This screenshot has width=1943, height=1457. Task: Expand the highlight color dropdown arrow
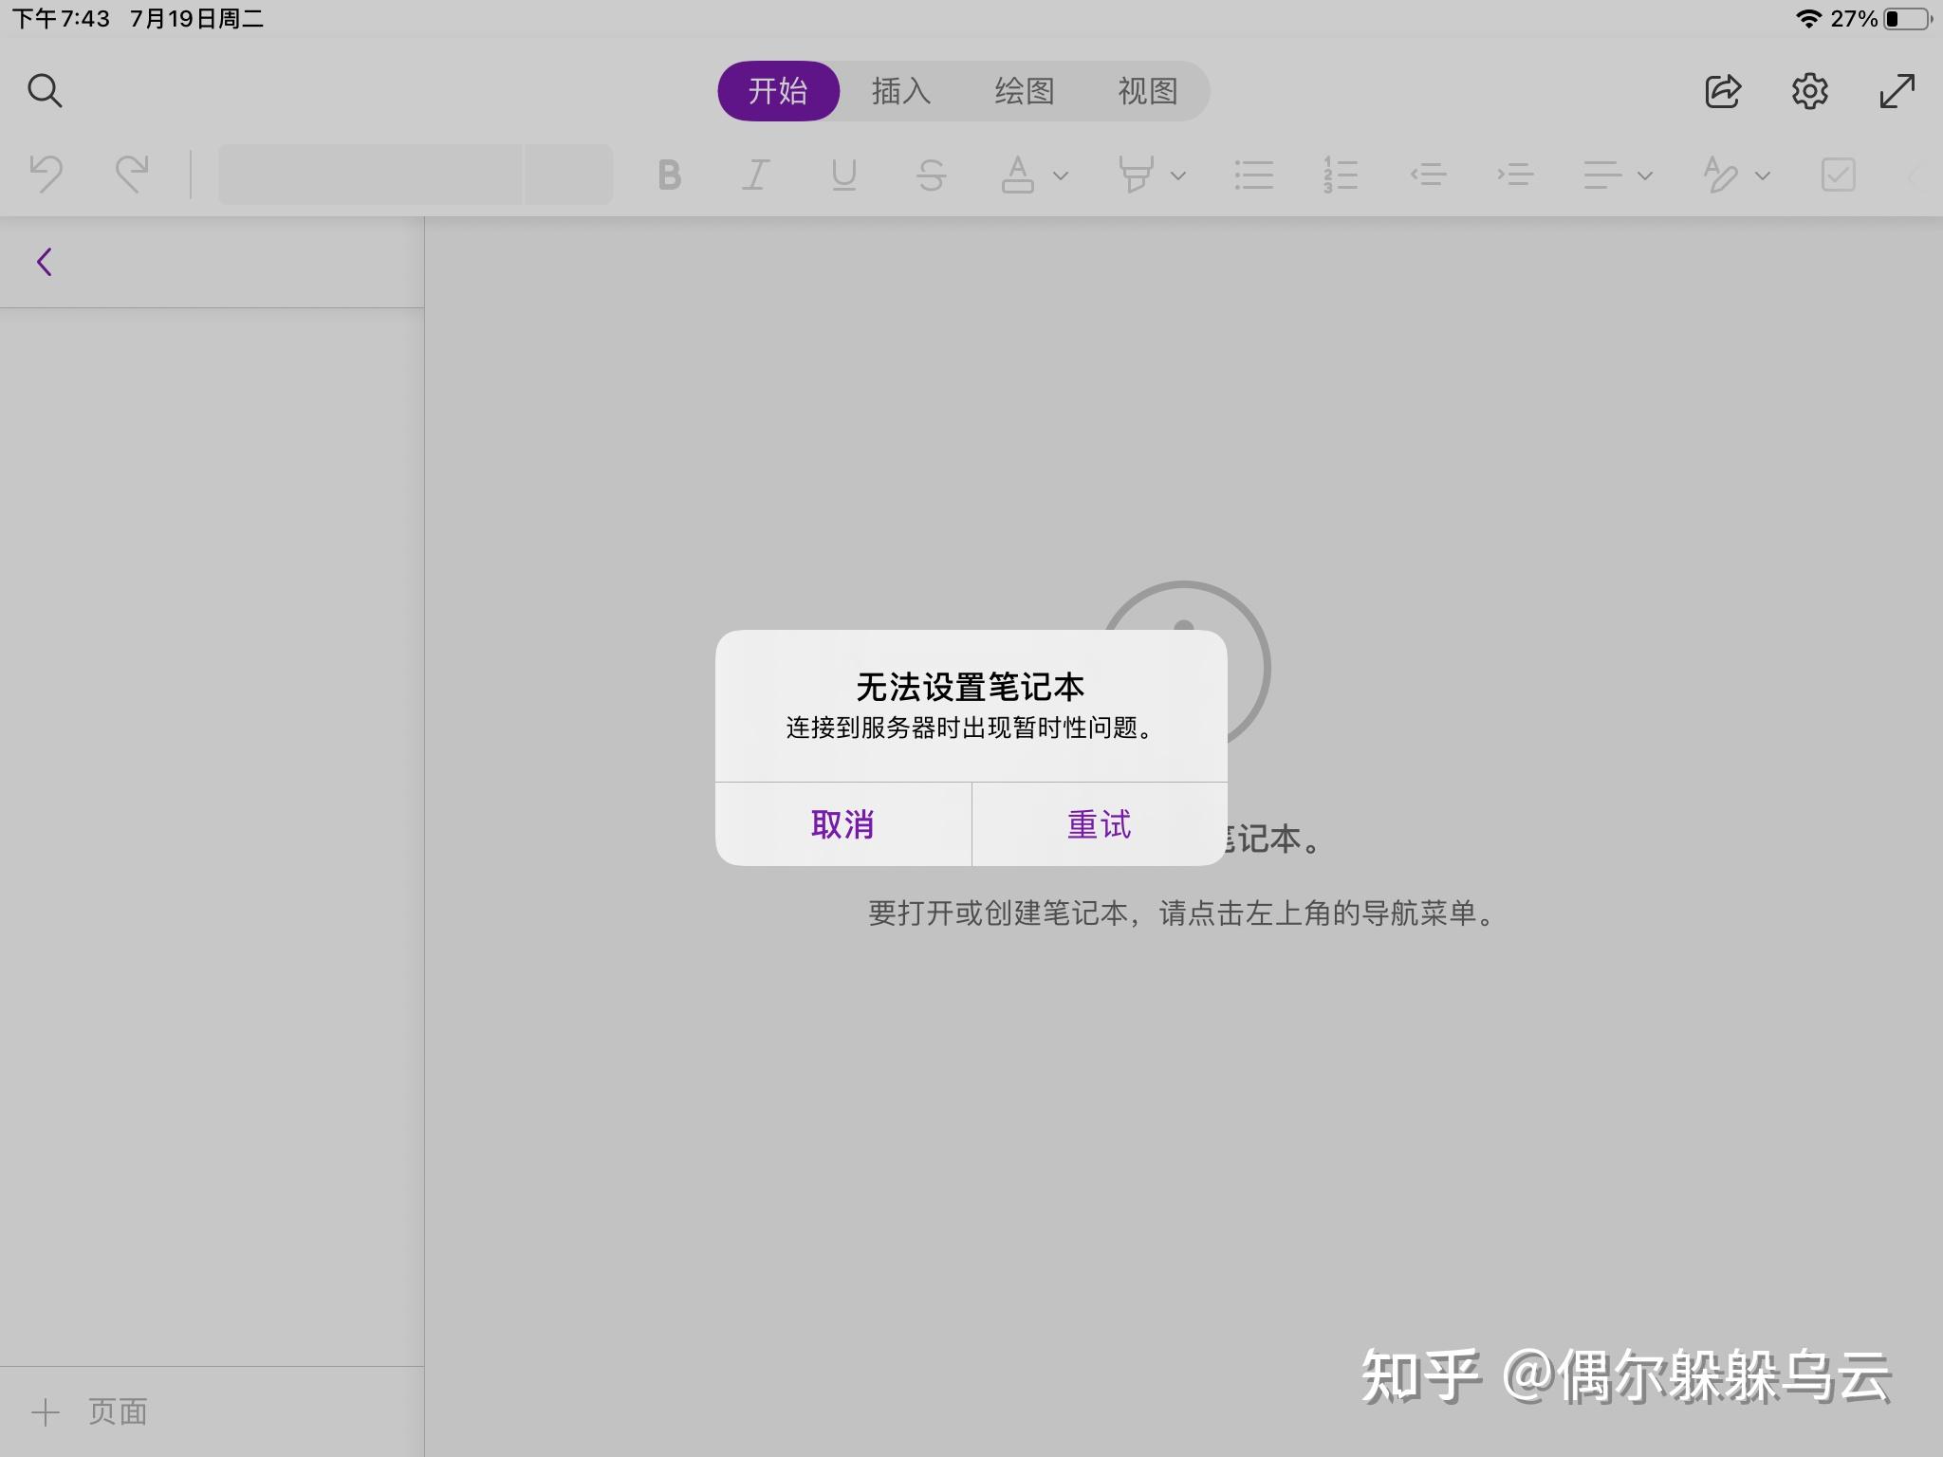click(x=1178, y=175)
